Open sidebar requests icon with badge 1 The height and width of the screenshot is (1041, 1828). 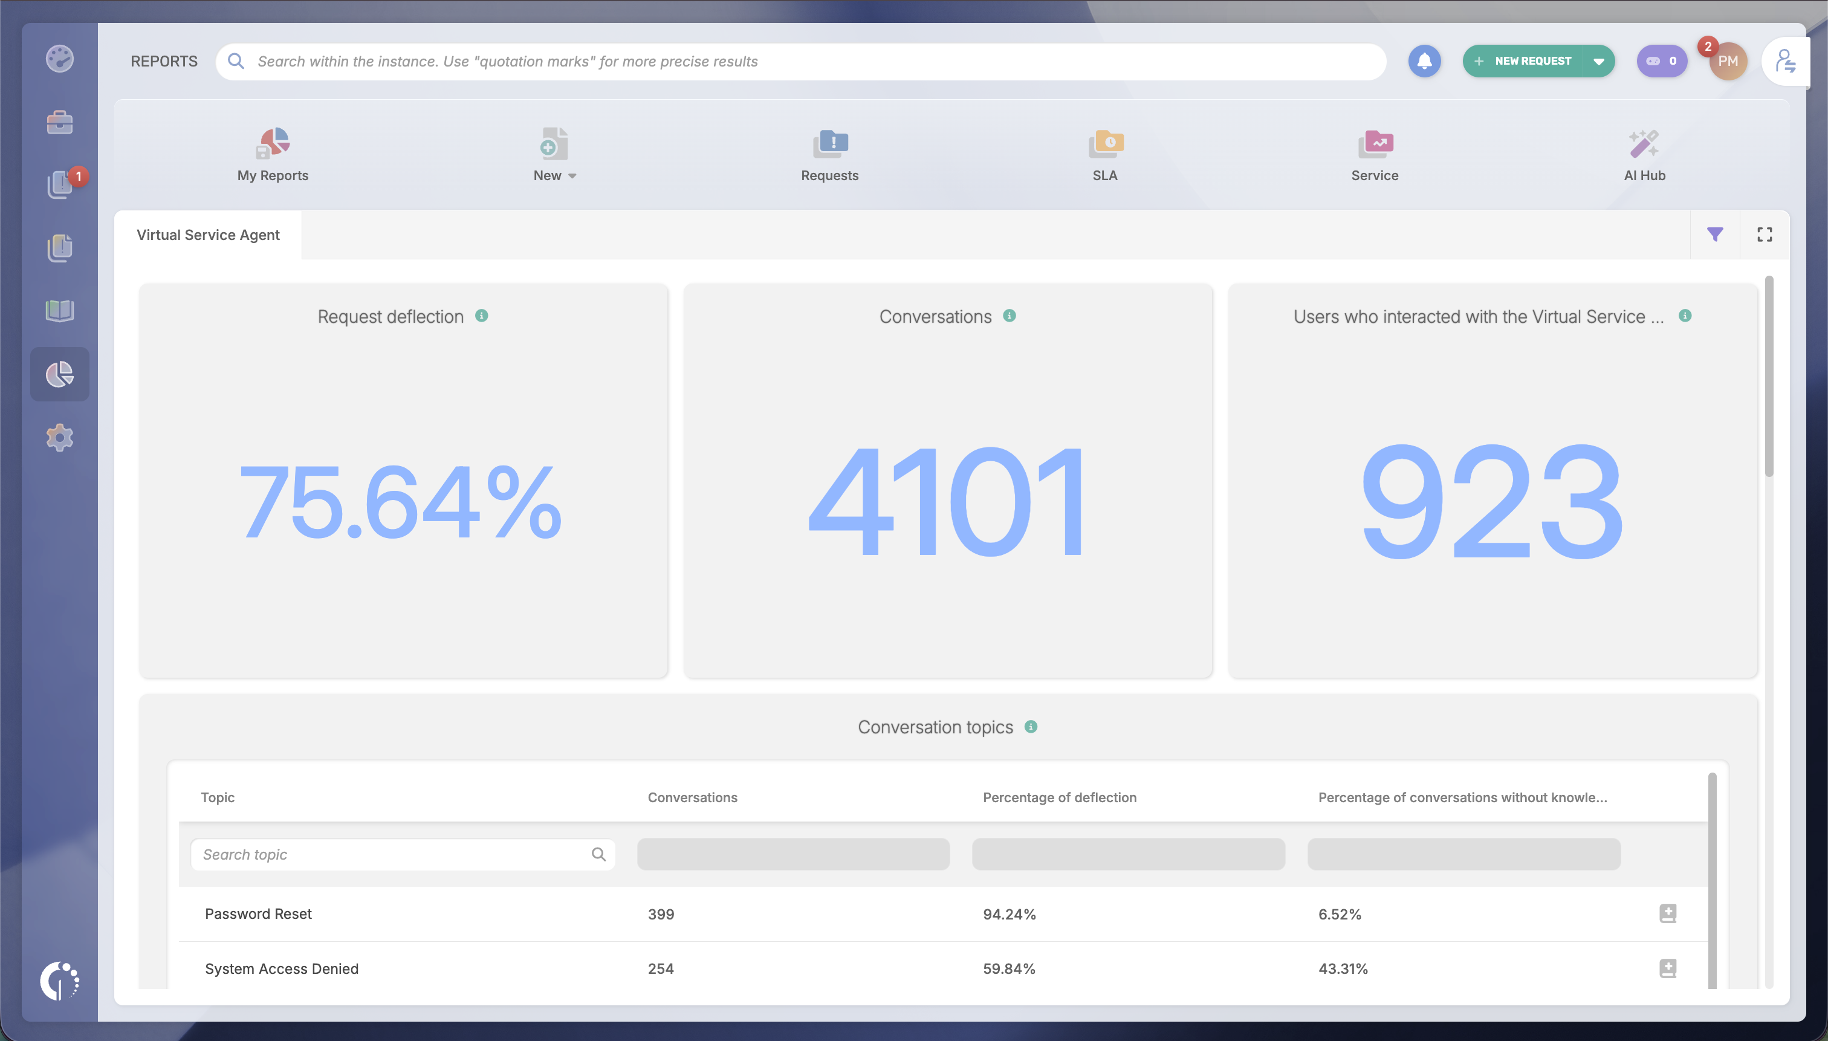61,184
